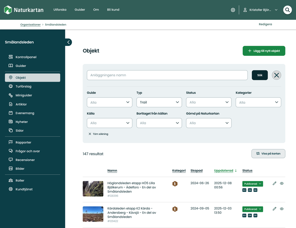Click the round X clear search button

pyautogui.click(x=276, y=75)
